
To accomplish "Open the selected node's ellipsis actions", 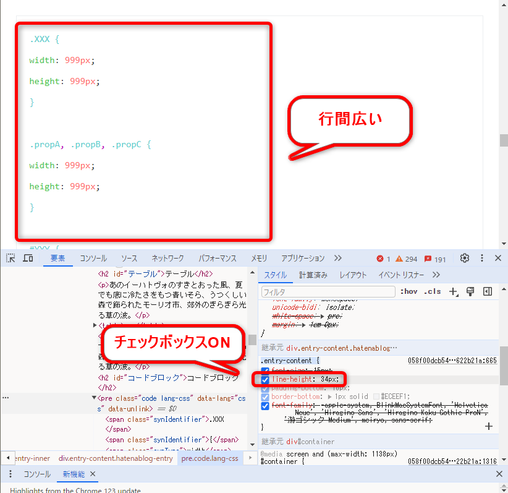I will click(6, 398).
